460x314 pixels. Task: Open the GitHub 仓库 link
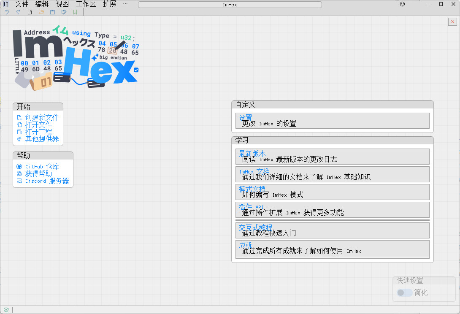point(42,167)
